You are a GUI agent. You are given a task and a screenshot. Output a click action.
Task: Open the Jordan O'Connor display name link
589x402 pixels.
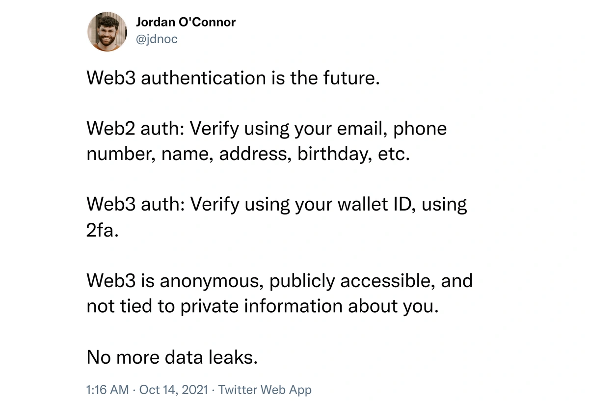(x=186, y=22)
